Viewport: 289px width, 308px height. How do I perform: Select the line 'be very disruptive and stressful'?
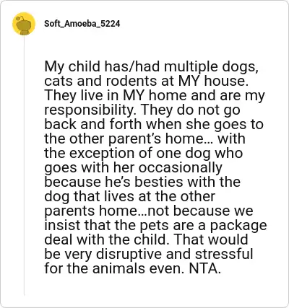point(149,255)
